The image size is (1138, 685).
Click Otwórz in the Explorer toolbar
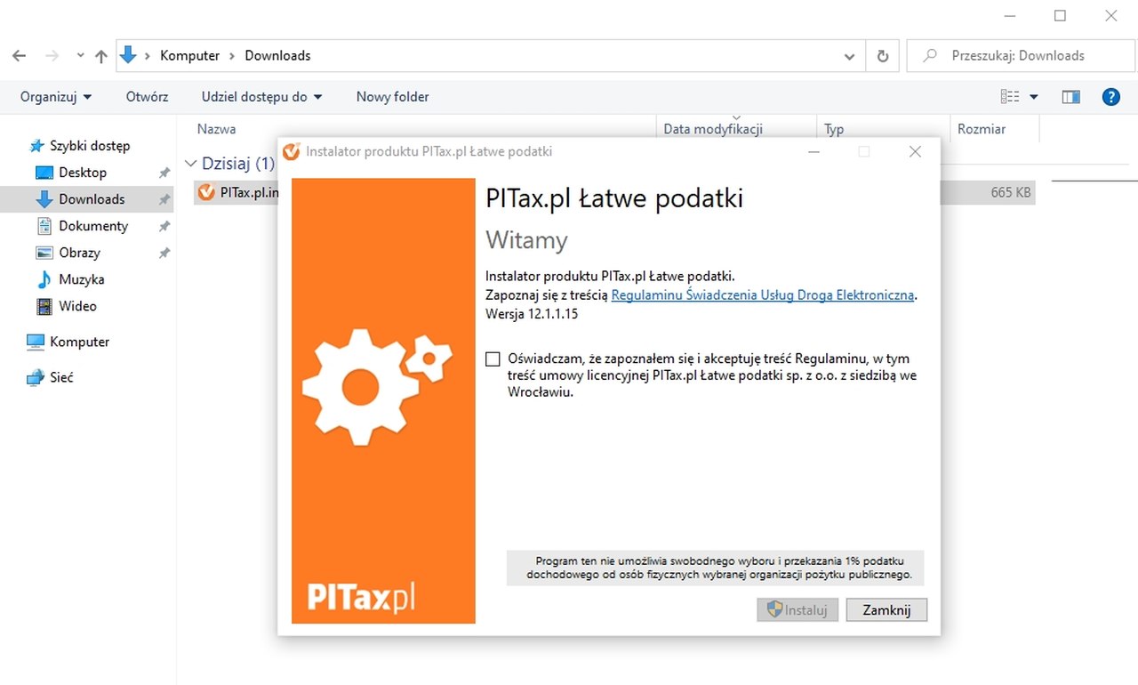[147, 97]
